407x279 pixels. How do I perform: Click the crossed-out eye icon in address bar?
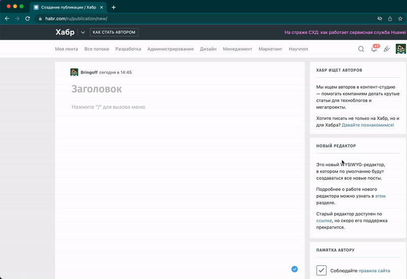coord(380,19)
